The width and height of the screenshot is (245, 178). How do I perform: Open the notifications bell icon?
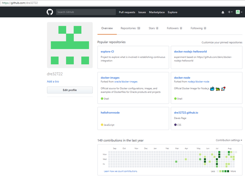(223, 12)
